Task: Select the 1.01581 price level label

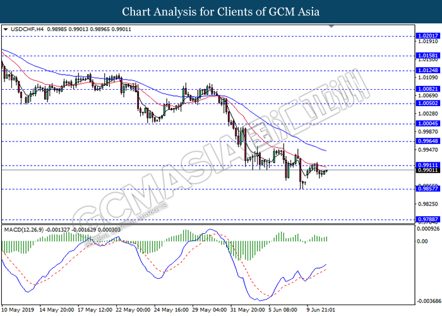Action: (x=427, y=56)
